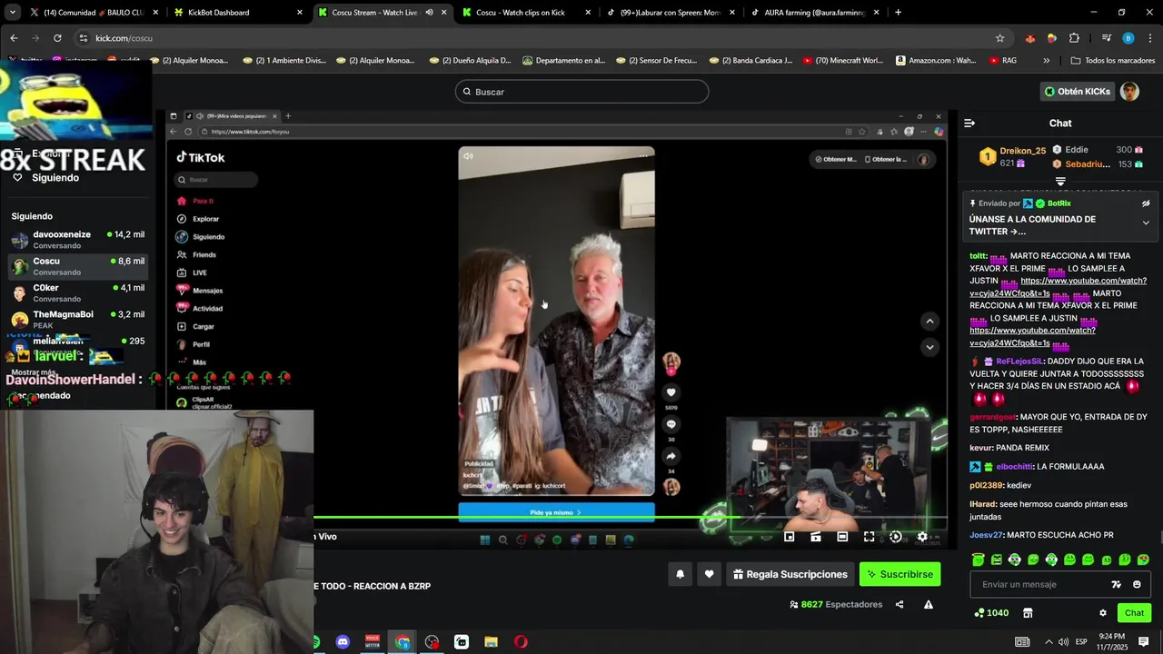Open a new browser tab
Viewport: 1163px width, 654px height.
(x=898, y=13)
